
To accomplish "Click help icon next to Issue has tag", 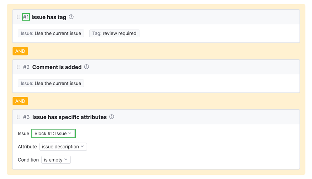I will [x=71, y=17].
